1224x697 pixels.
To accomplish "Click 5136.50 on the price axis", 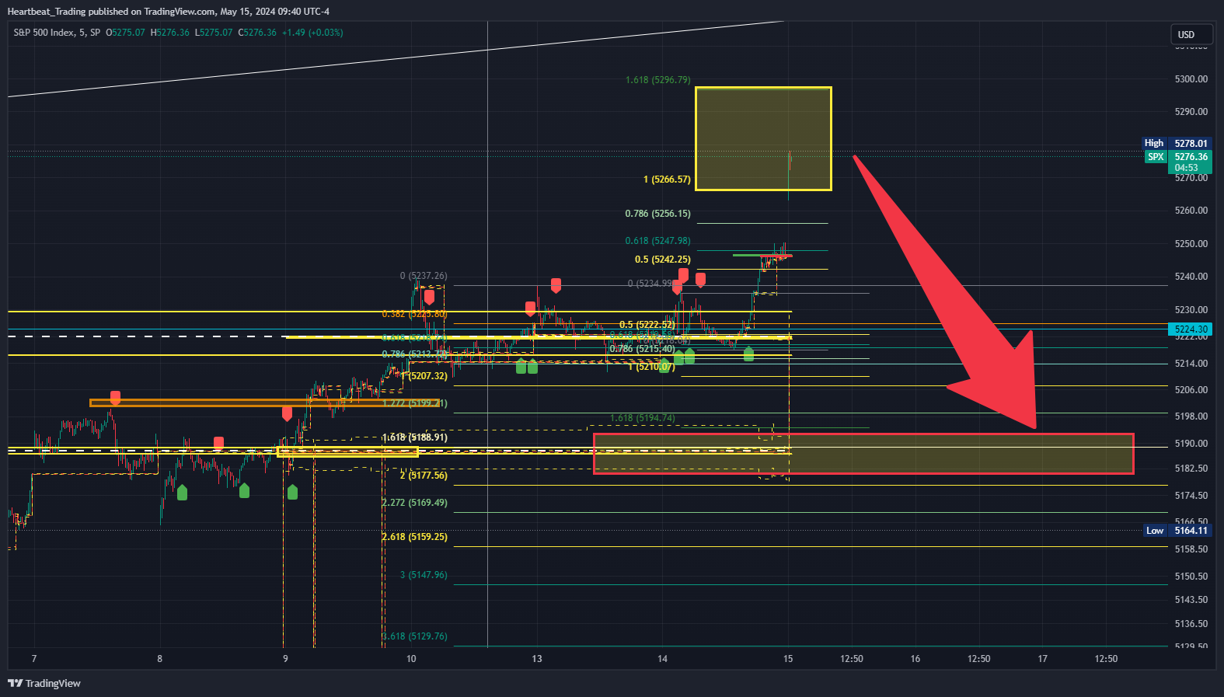I will click(1191, 624).
